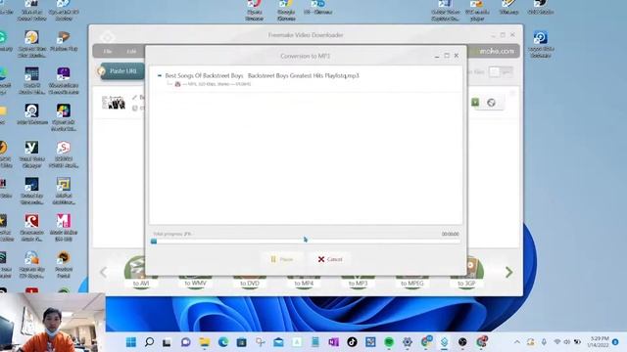Viewport: 627px width, 352px height.
Task: Open the Chat app on the taskbar
Action: point(185,342)
